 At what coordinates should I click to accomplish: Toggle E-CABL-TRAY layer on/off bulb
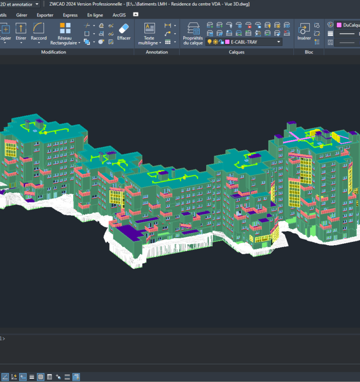point(209,42)
